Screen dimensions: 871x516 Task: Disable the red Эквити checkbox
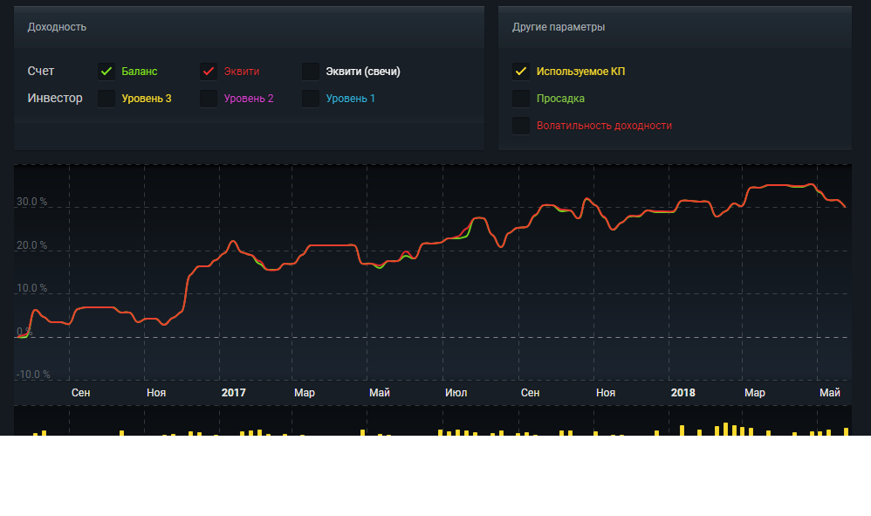[x=209, y=72]
